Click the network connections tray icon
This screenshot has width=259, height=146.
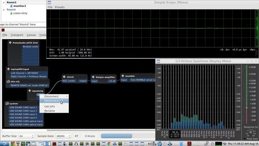tap(206, 144)
